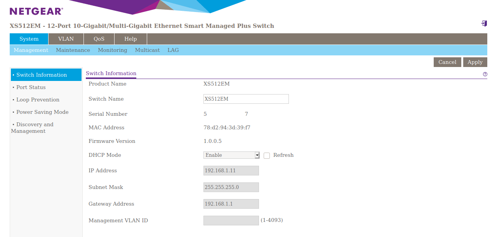497x237 pixels.
Task: Enable the Refresh checkbox
Action: 267,155
